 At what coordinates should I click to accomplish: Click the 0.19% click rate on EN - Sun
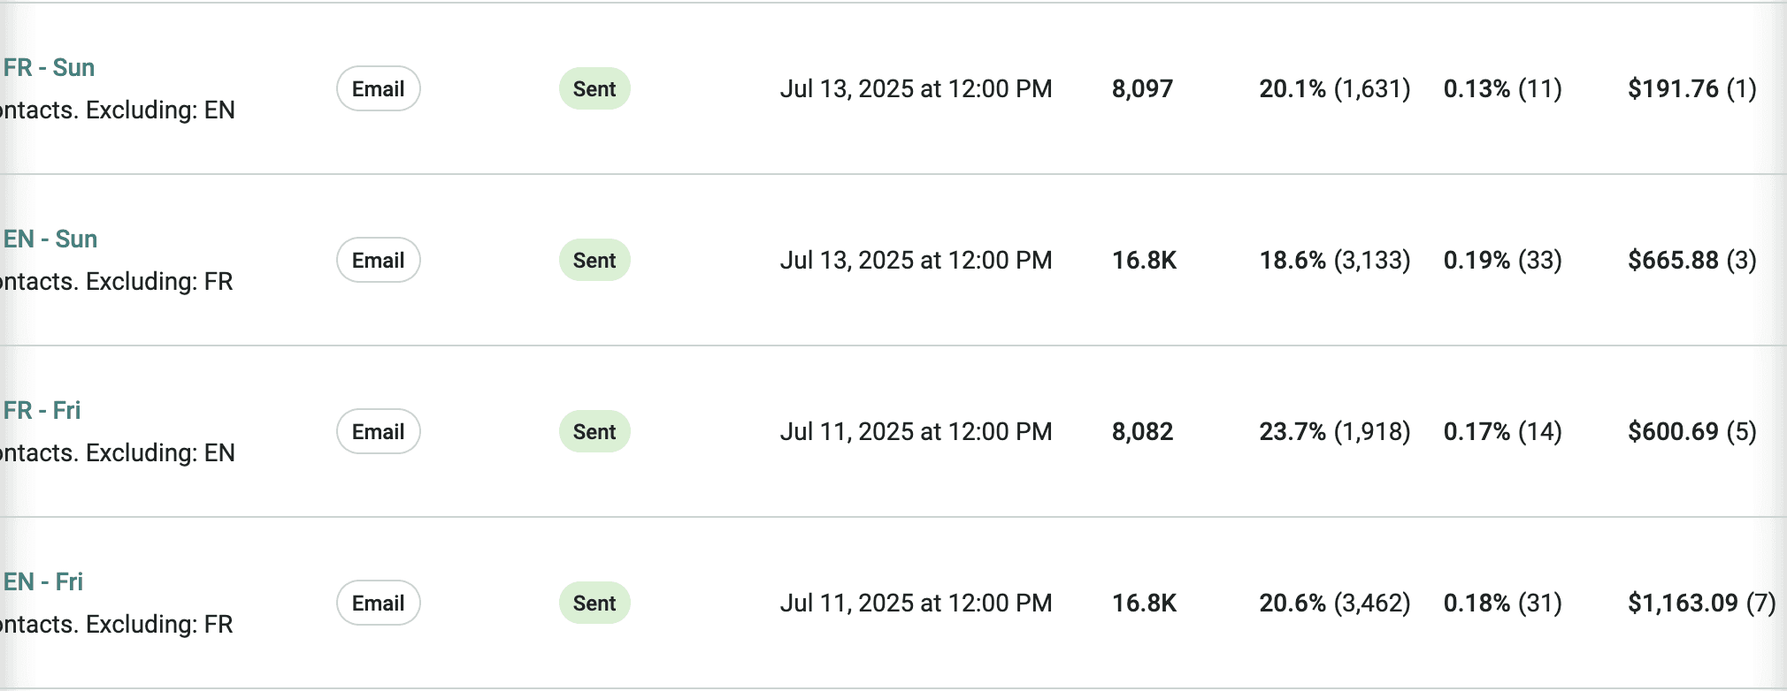(x=1476, y=260)
